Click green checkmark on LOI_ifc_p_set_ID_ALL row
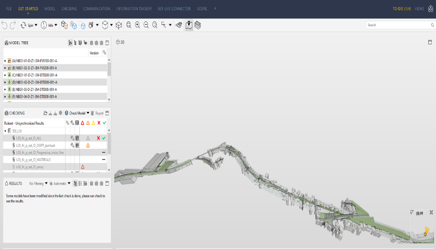The width and height of the screenshot is (436, 249). [104, 138]
